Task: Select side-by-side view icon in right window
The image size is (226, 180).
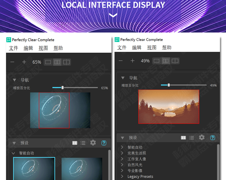Action: (x=166, y=61)
